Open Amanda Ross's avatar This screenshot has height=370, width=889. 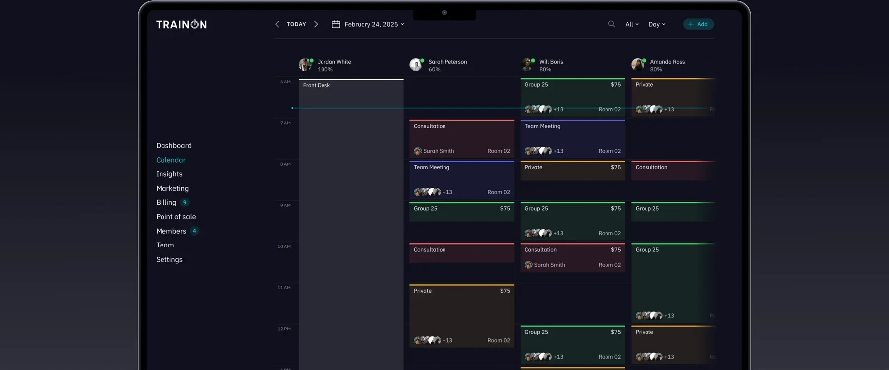coord(638,65)
